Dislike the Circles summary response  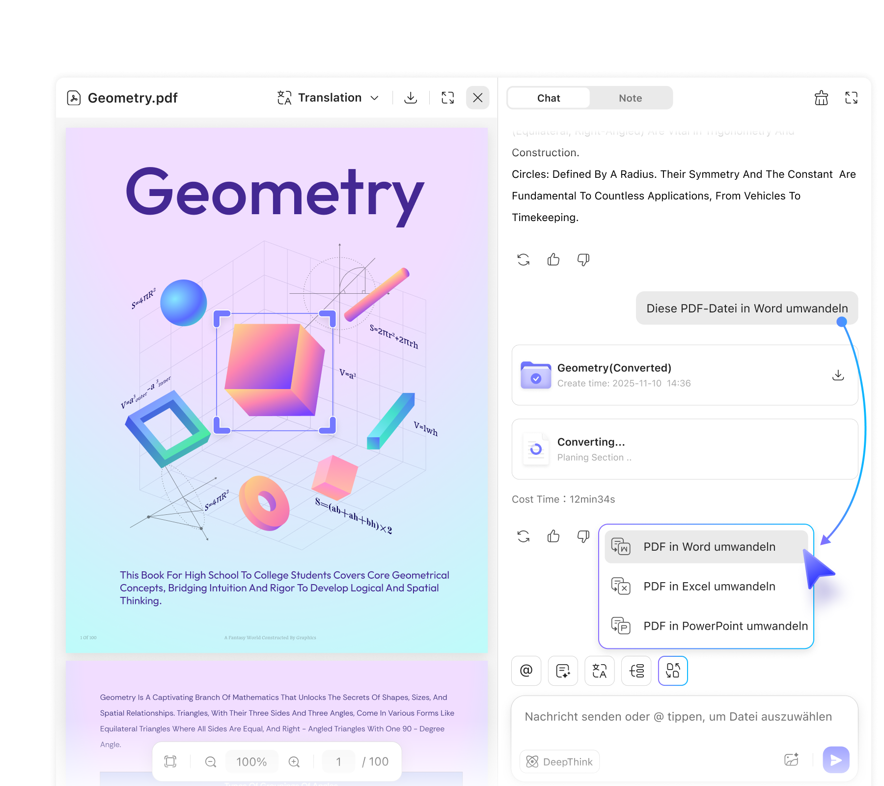583,259
